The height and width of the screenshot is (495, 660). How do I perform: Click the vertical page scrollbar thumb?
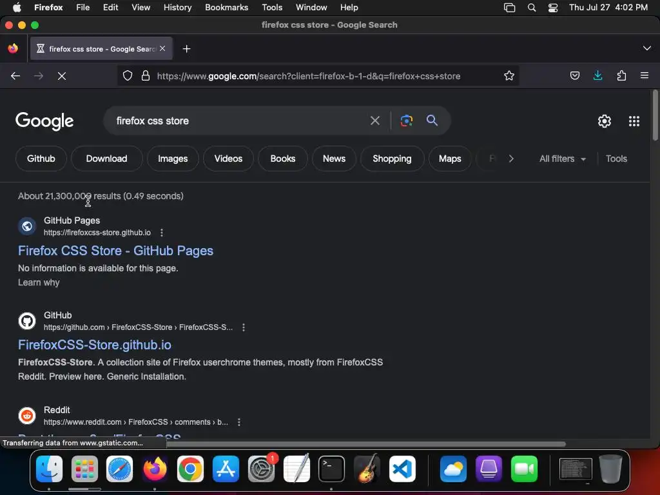point(655,115)
